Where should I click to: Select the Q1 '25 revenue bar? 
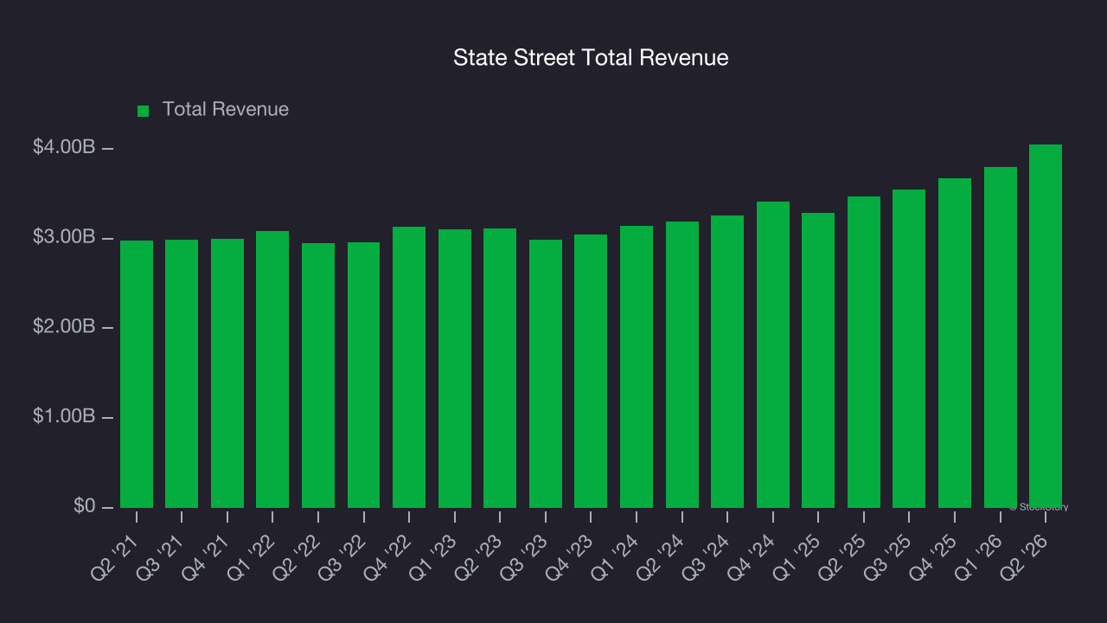818,360
